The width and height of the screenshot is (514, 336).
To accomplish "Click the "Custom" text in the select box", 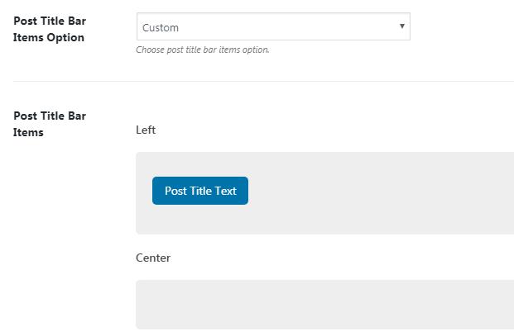I will pos(161,27).
